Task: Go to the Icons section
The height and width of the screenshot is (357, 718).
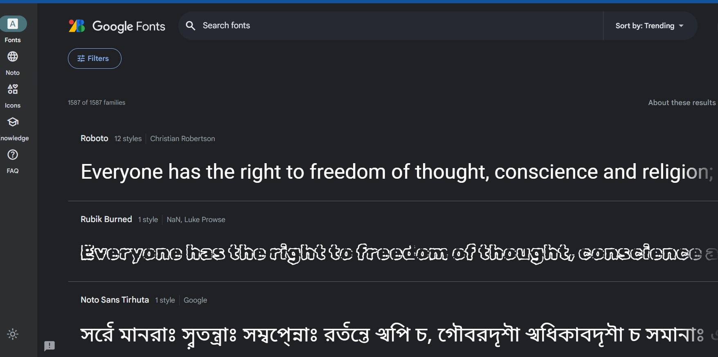Action: (13, 90)
